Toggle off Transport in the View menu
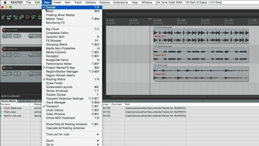This screenshot has width=259, height=146. tap(52, 106)
